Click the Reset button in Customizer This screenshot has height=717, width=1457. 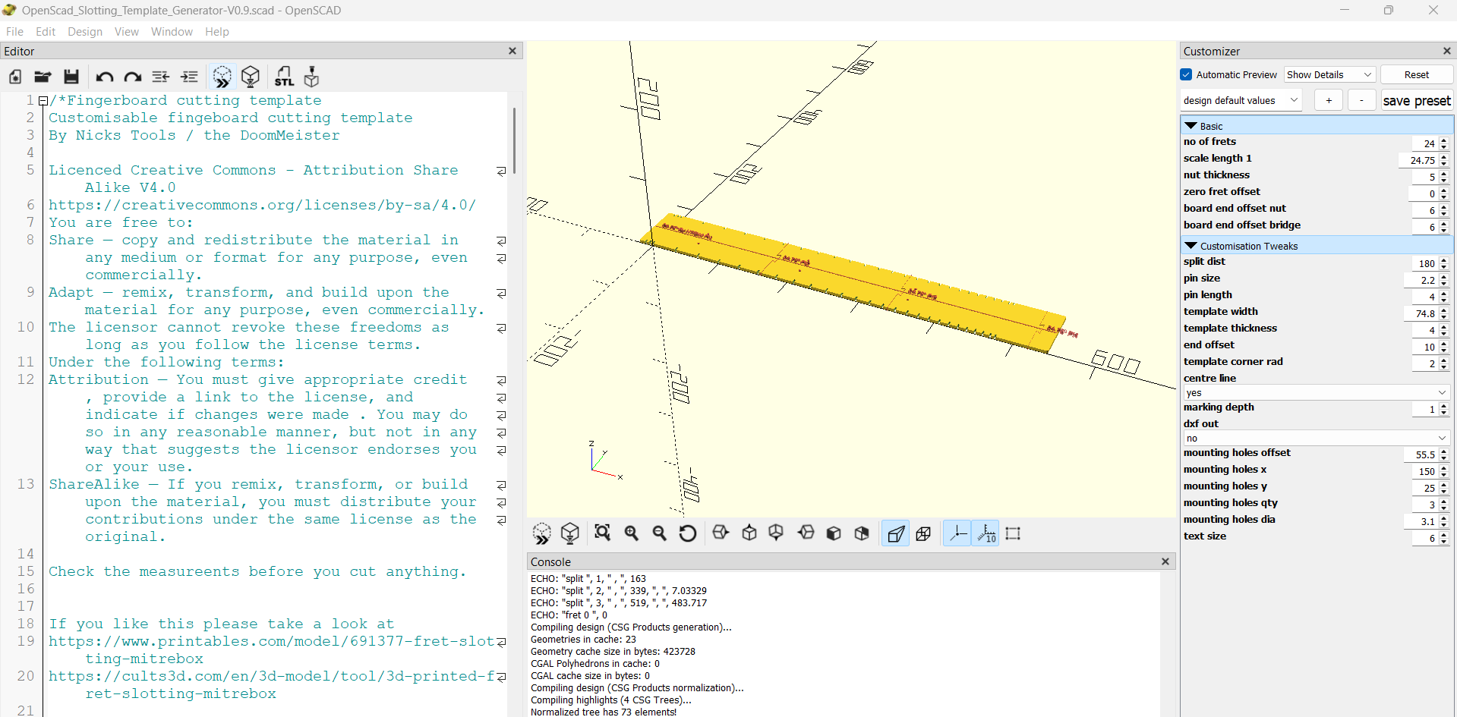[1417, 74]
